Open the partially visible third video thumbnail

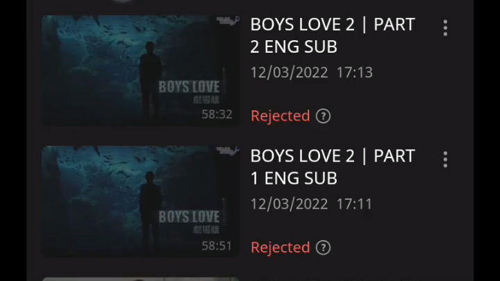tap(141, 279)
